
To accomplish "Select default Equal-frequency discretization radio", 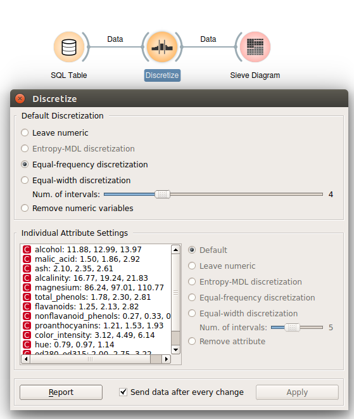I will 25,164.
